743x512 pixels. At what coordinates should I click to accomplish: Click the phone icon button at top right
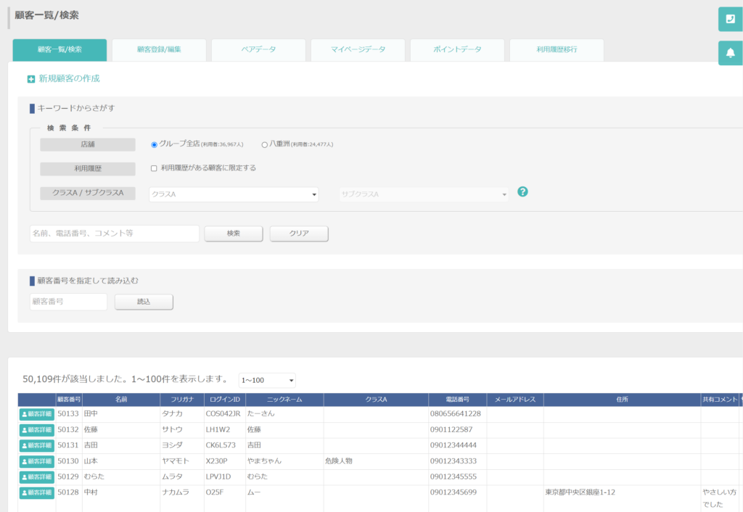[730, 20]
